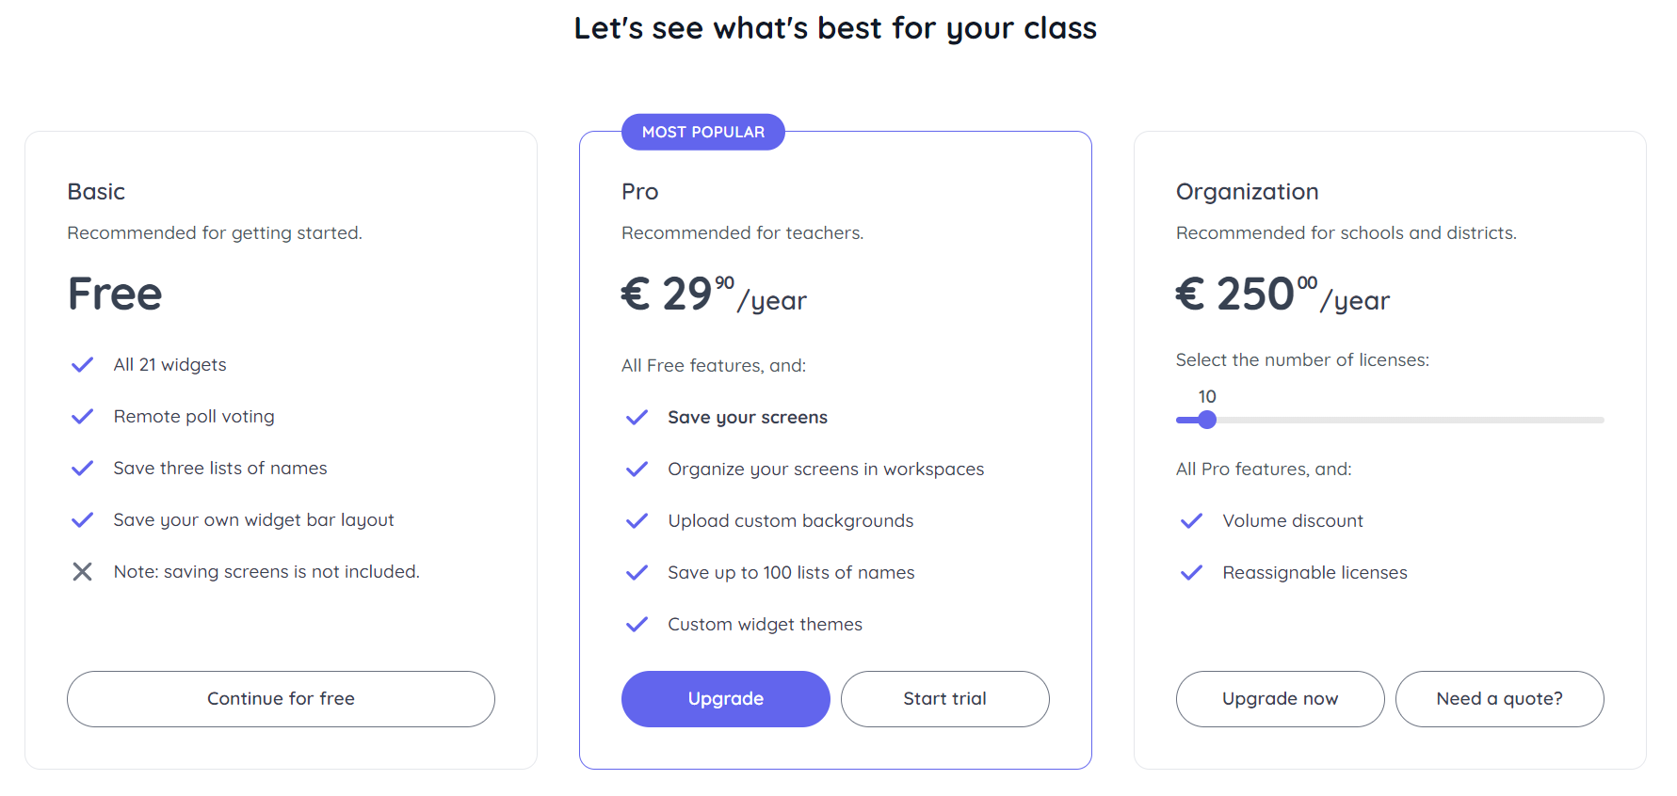
Task: Click the Pro plan price text
Action: click(714, 295)
